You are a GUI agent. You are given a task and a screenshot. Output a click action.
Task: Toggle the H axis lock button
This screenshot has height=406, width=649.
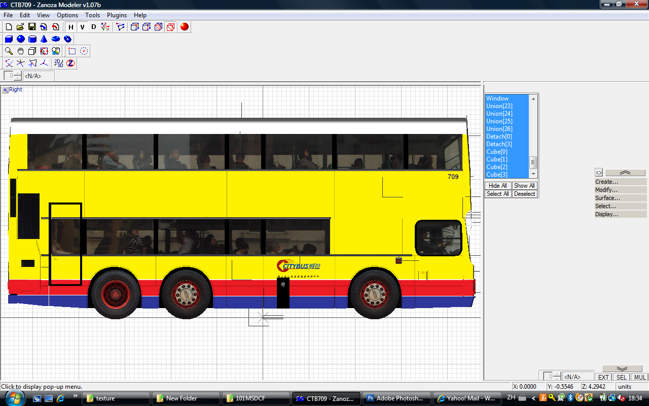click(71, 27)
